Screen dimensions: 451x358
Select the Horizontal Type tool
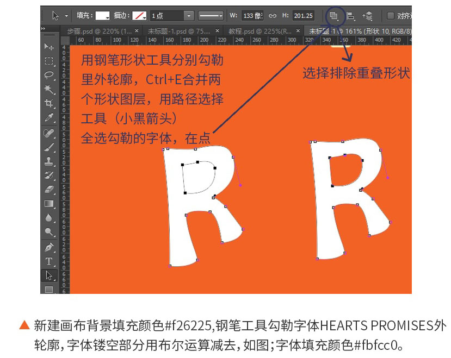(x=49, y=261)
